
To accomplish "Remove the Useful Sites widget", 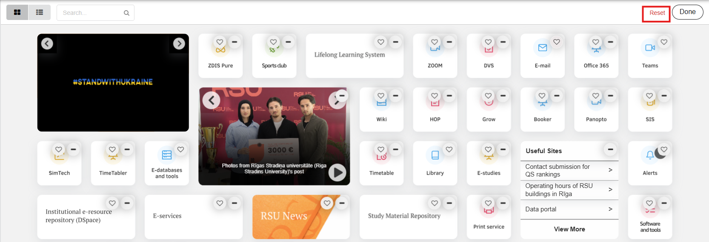I will [610, 149].
